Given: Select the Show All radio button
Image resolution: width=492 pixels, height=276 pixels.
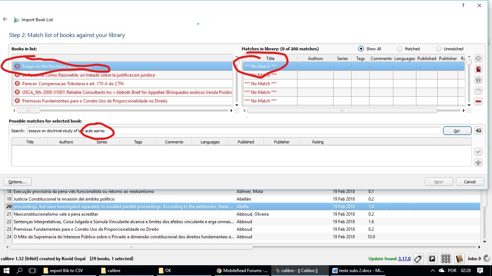Looking at the screenshot, I should (361, 49).
